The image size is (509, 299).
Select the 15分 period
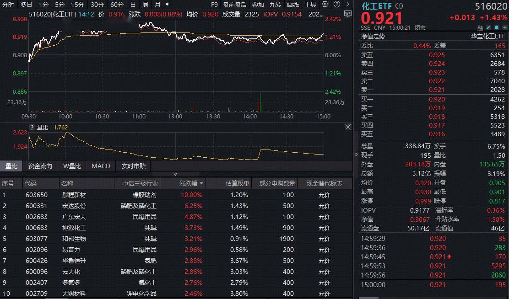click(x=77, y=5)
